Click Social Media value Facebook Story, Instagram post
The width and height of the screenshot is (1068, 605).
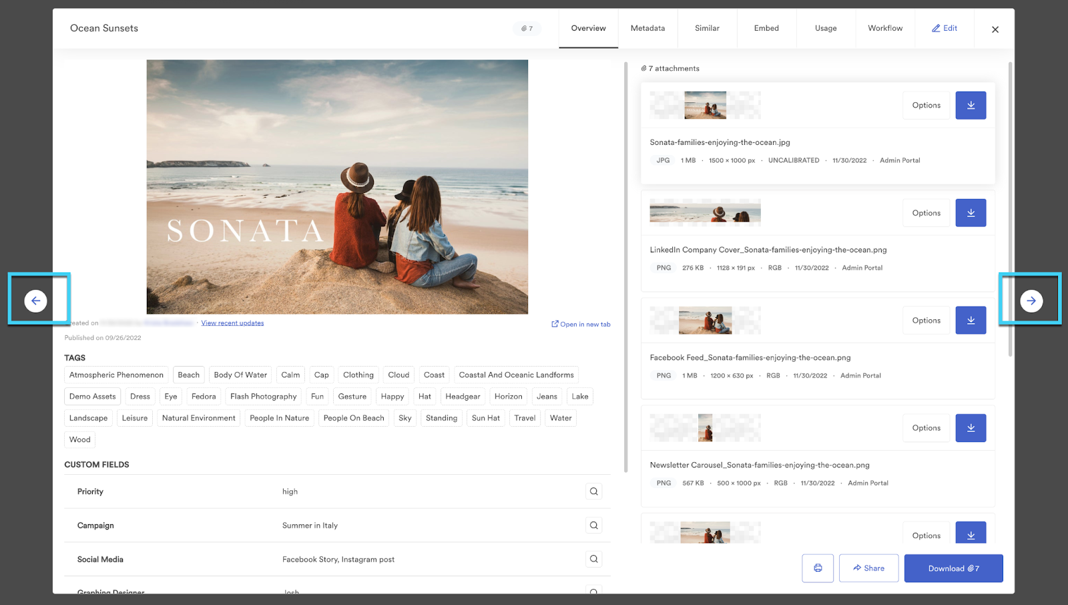pos(338,560)
